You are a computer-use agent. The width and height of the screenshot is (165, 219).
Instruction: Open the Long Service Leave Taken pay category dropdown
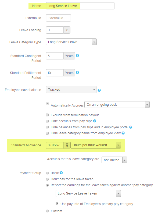[88, 193]
